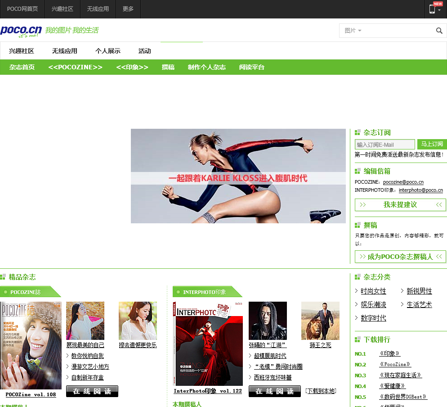Image resolution: width=447 pixels, height=407 pixels.
Task: Select the 个人展示 nav item
Action: tap(108, 51)
